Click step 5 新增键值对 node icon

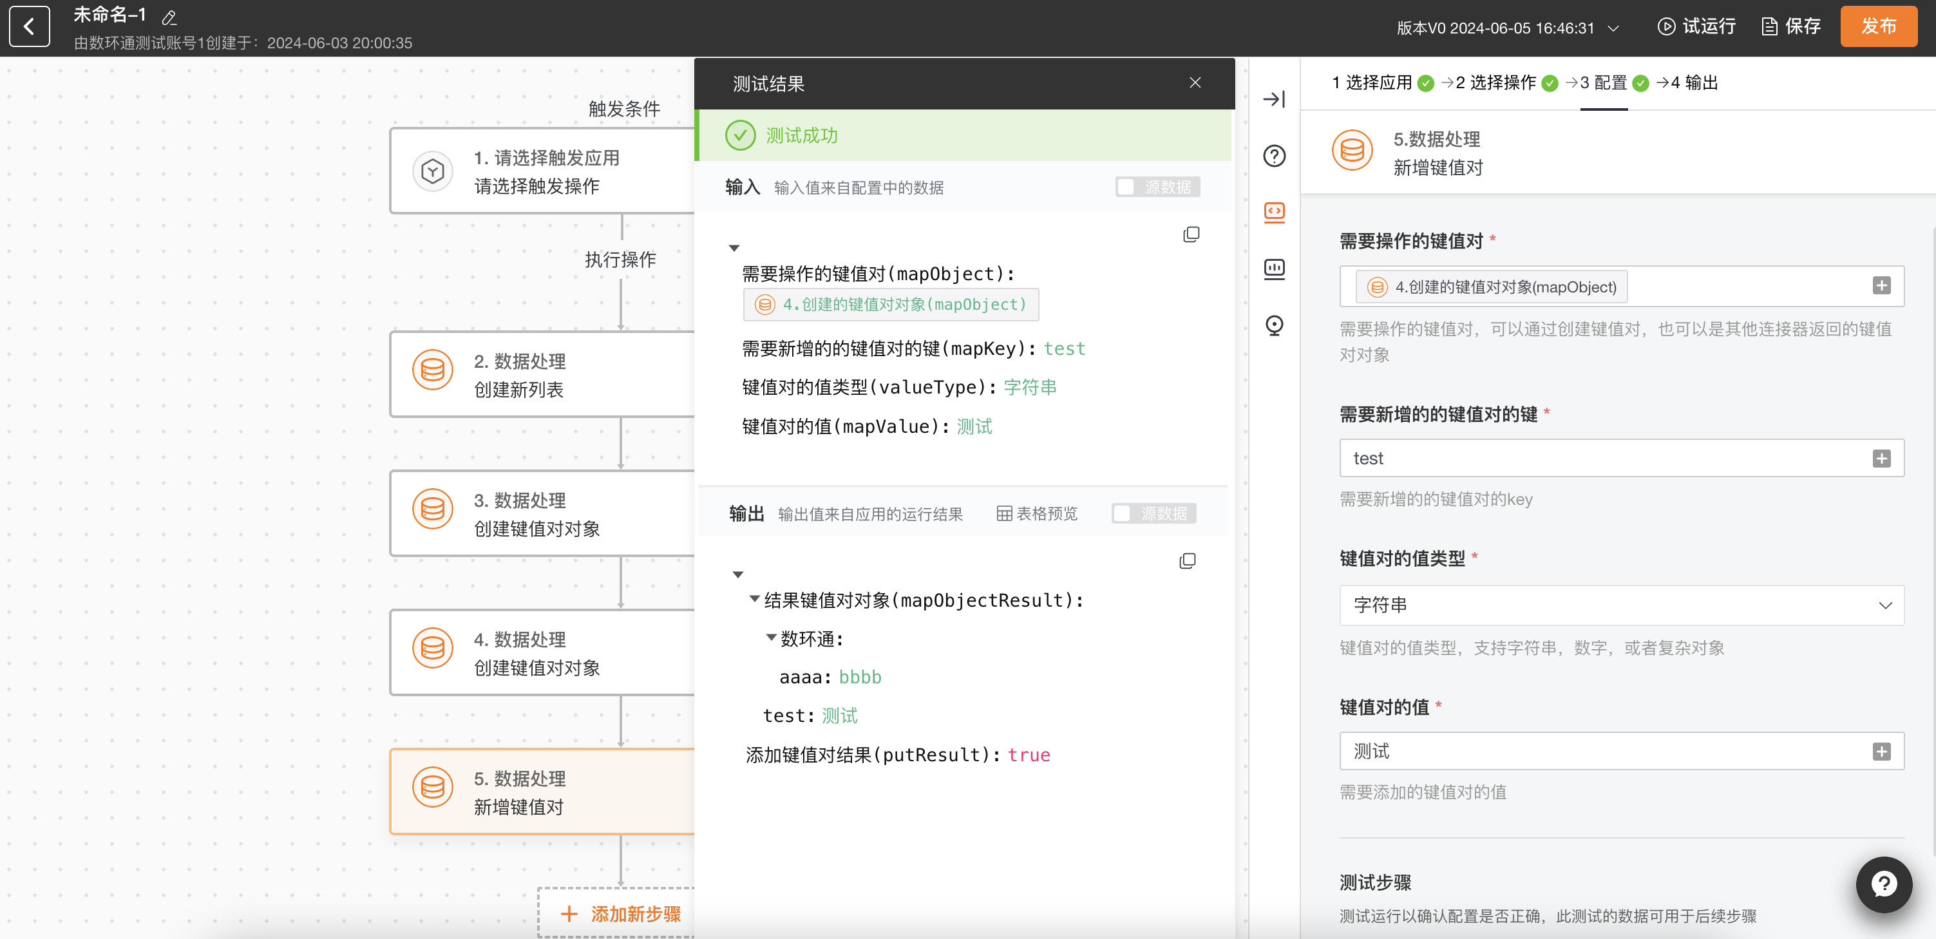coord(433,787)
